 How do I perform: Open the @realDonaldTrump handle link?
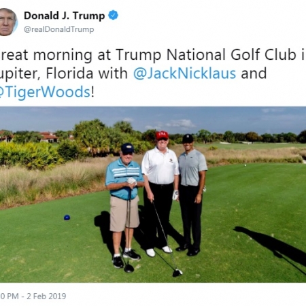[x=59, y=29]
